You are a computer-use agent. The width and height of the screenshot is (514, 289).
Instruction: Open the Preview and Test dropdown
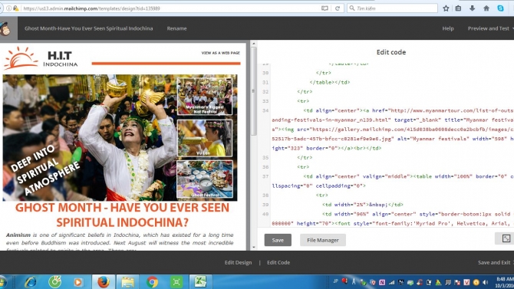(490, 28)
